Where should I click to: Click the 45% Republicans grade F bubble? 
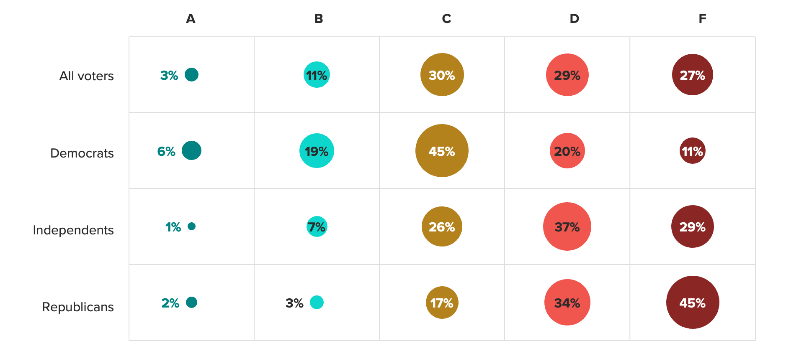[693, 302]
